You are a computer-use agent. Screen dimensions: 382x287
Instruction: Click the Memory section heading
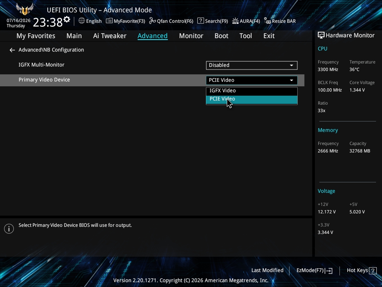328,130
